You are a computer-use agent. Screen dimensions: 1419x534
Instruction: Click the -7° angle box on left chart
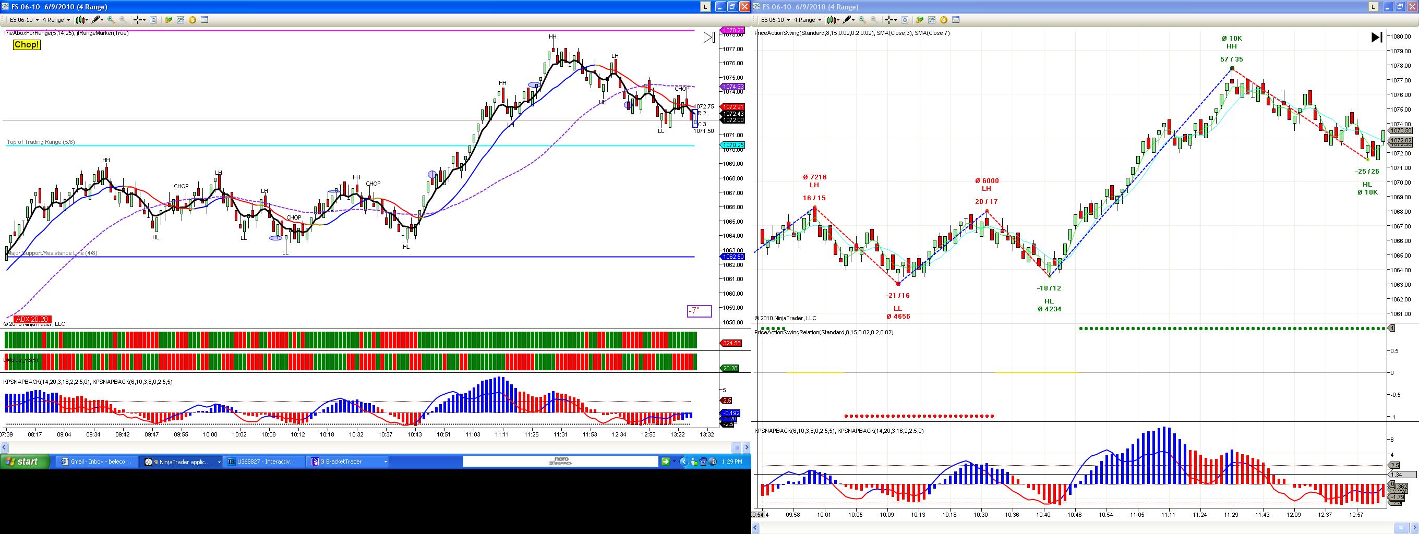point(699,311)
